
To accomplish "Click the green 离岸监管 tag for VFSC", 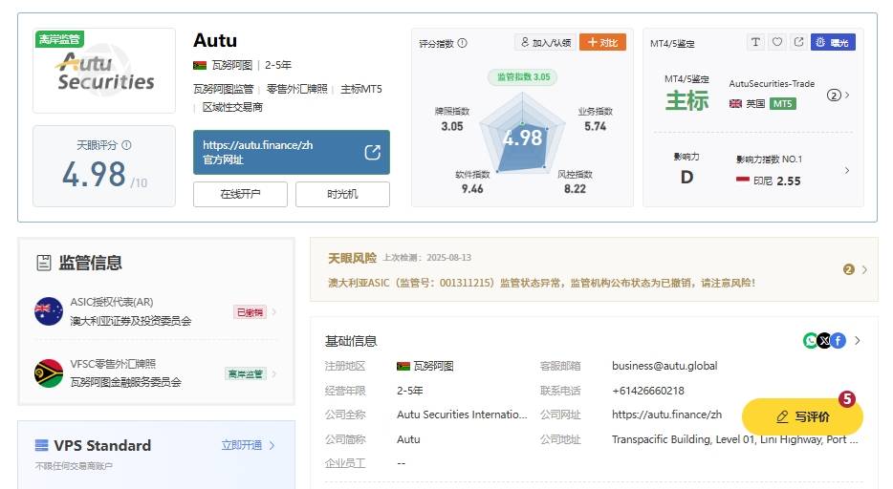I will coord(246,373).
